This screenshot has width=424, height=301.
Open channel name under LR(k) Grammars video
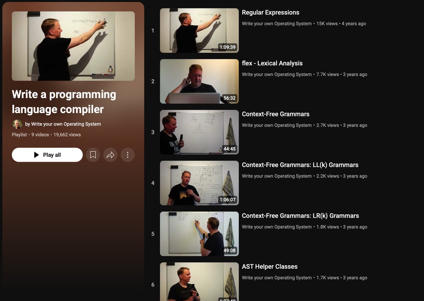click(277, 227)
